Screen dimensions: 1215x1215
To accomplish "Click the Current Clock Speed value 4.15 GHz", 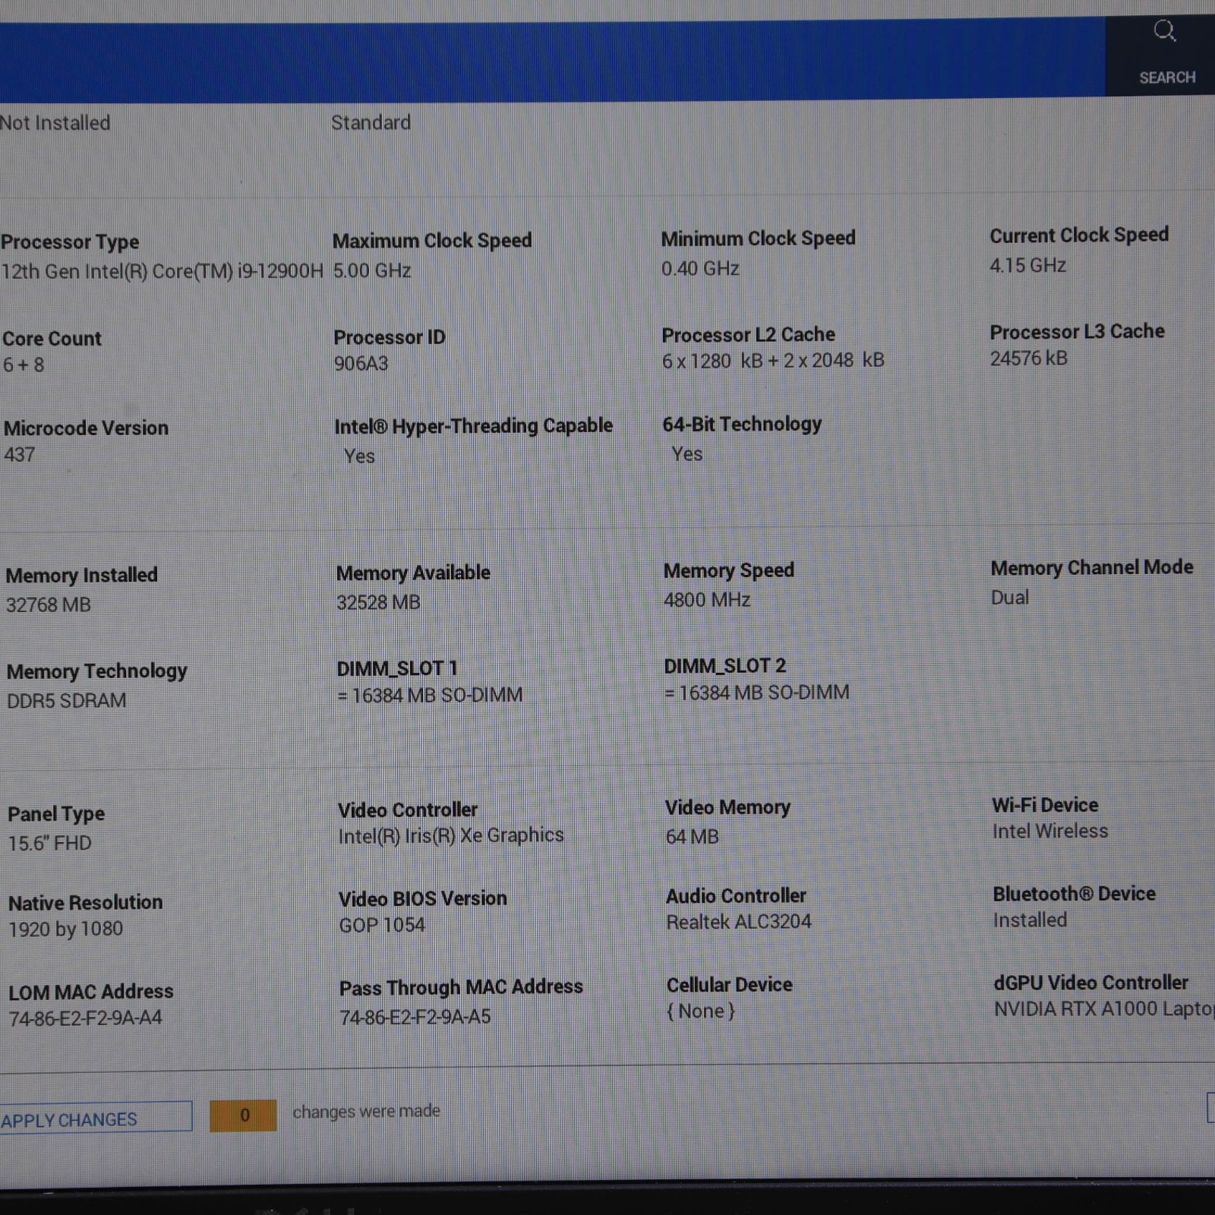I will coord(1027,265).
